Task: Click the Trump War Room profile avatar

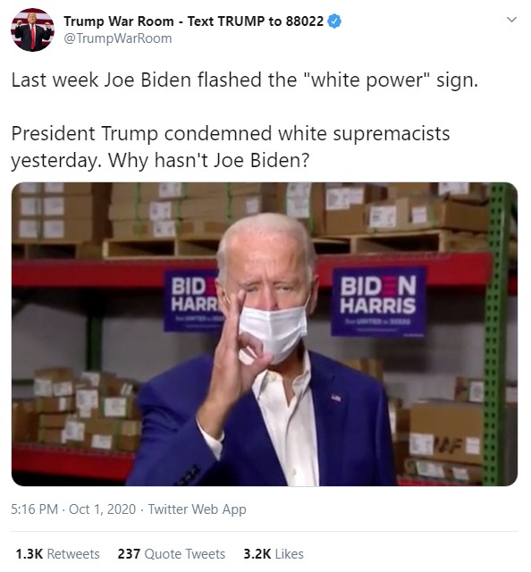Action: [32, 29]
